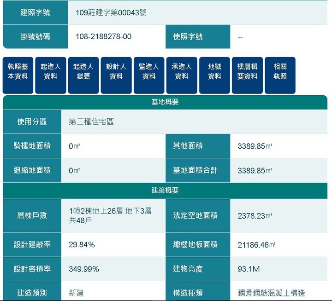Click the 設計建蔽率 label

(x=32, y=244)
